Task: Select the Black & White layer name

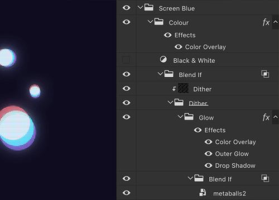Action: [x=194, y=61]
